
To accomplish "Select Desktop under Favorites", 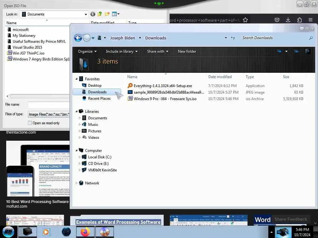I will (95, 86).
